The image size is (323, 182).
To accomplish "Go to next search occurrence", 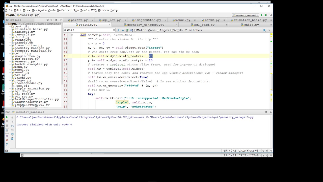I will tap(123, 30).
